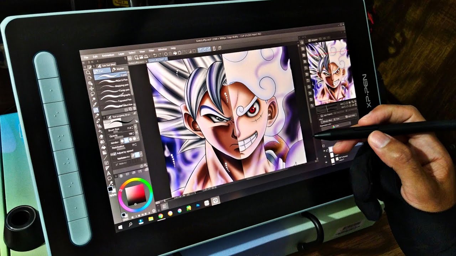Select the Brush tool
This screenshot has height=256, width=456.
click(x=98, y=121)
